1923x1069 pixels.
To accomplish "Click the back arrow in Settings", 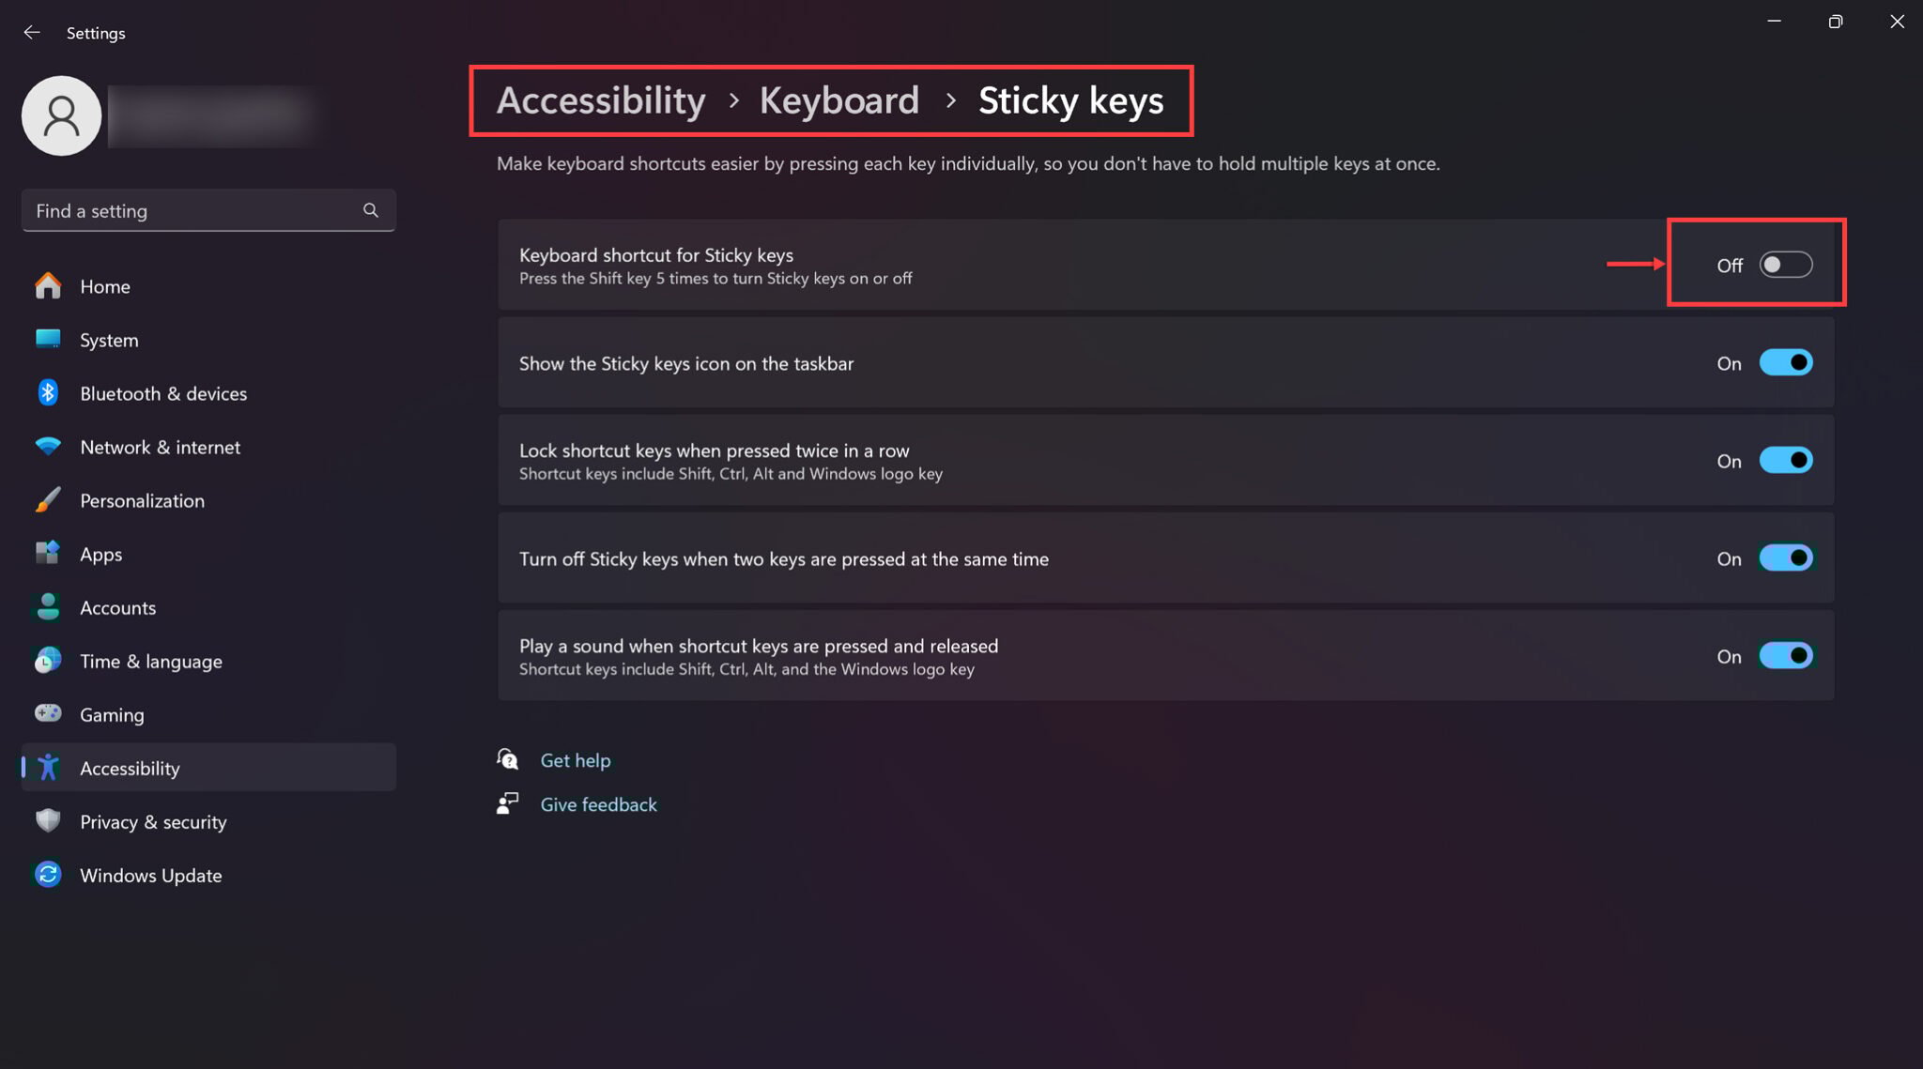I will pos(32,32).
